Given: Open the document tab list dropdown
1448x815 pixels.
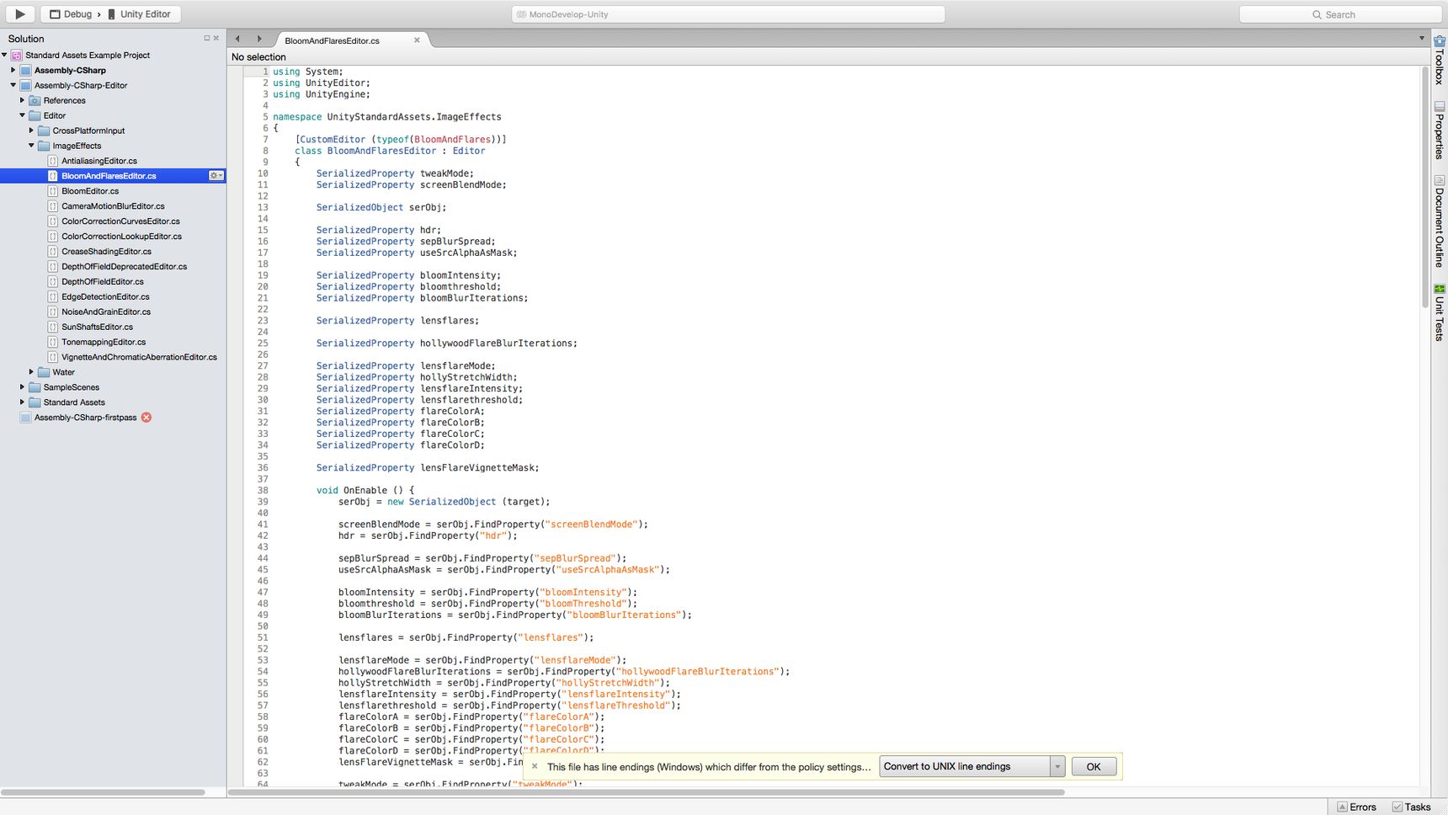Looking at the screenshot, I should (x=1422, y=38).
